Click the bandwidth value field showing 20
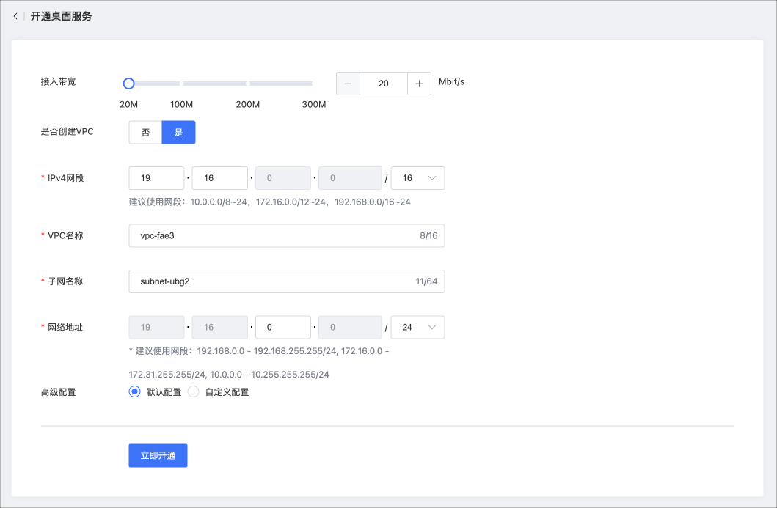The height and width of the screenshot is (508, 777). 383,83
